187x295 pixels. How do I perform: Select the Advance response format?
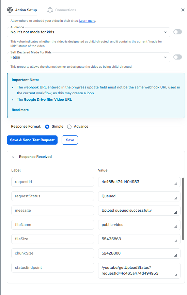pyautogui.click(x=69, y=127)
